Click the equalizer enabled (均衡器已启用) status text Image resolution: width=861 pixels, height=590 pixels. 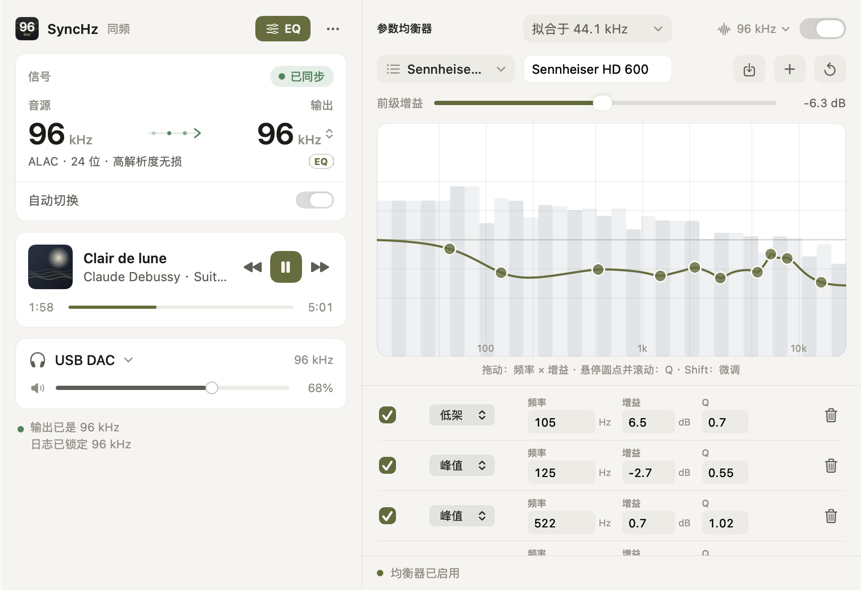[425, 573]
